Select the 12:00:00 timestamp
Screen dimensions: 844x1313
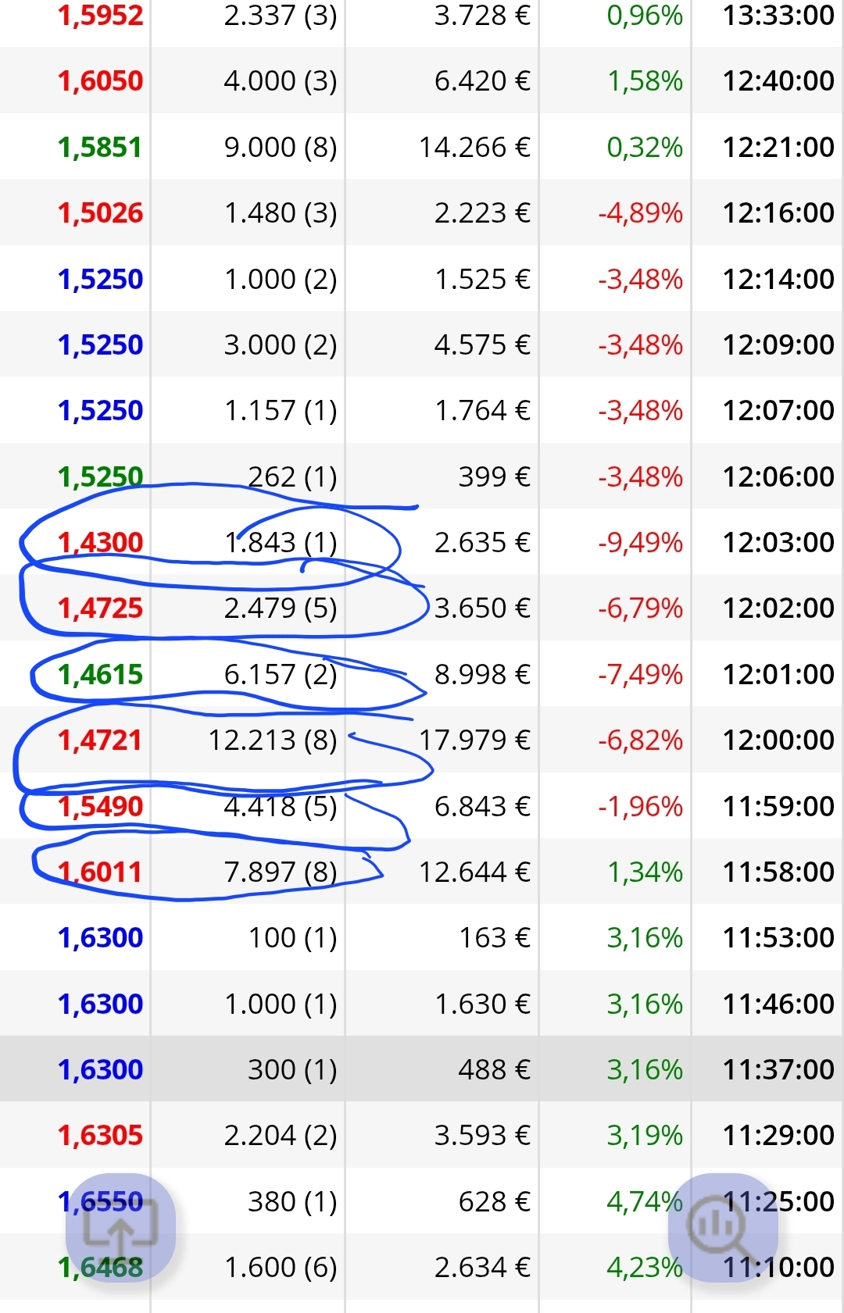[778, 740]
